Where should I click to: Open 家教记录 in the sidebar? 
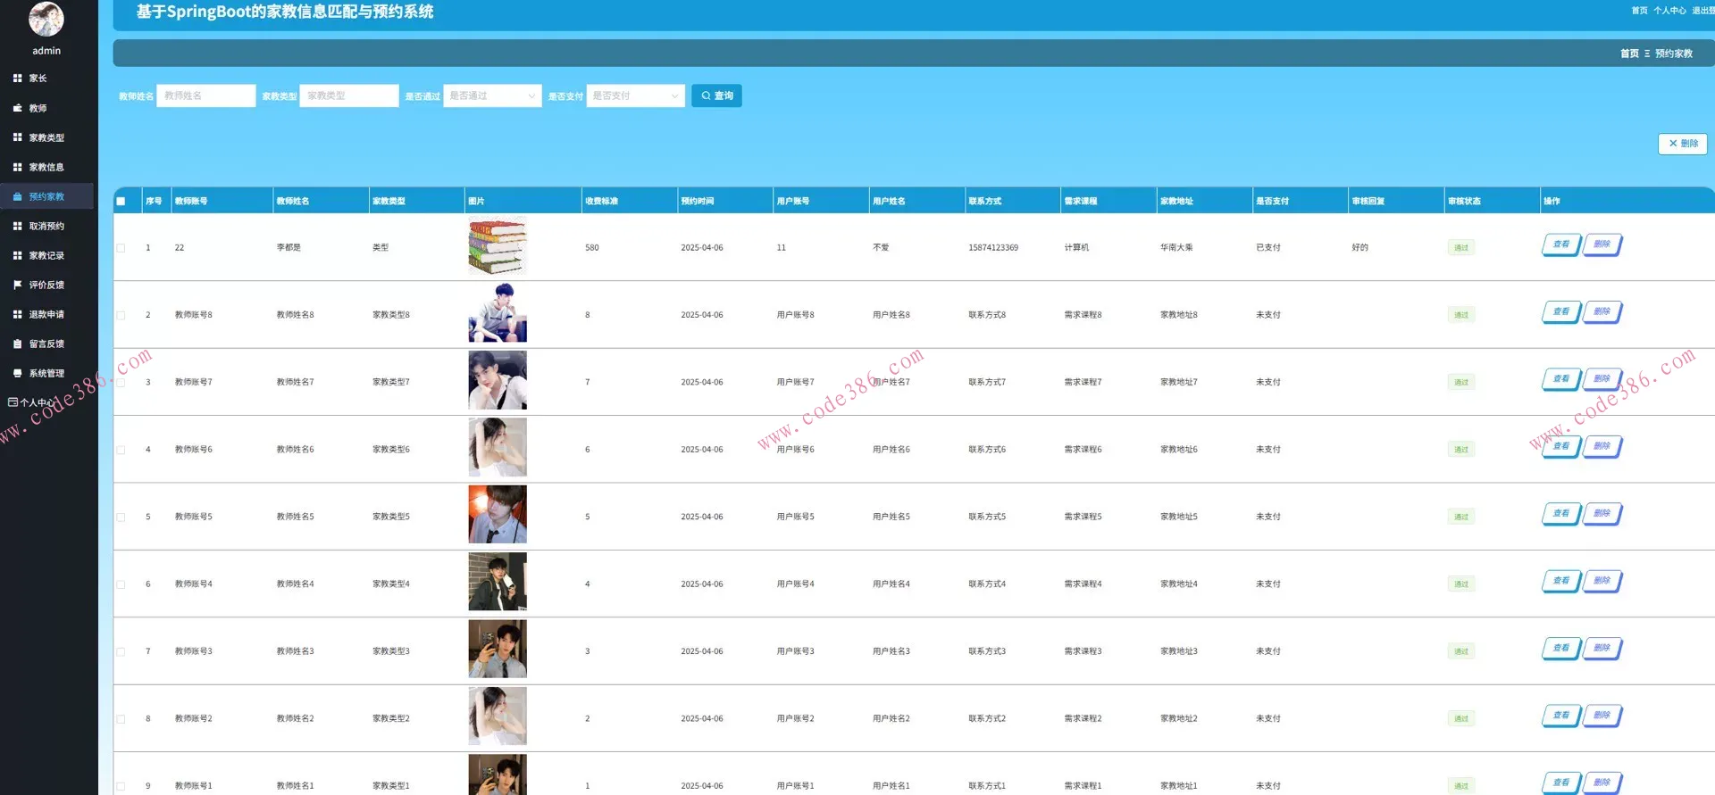pos(46,255)
